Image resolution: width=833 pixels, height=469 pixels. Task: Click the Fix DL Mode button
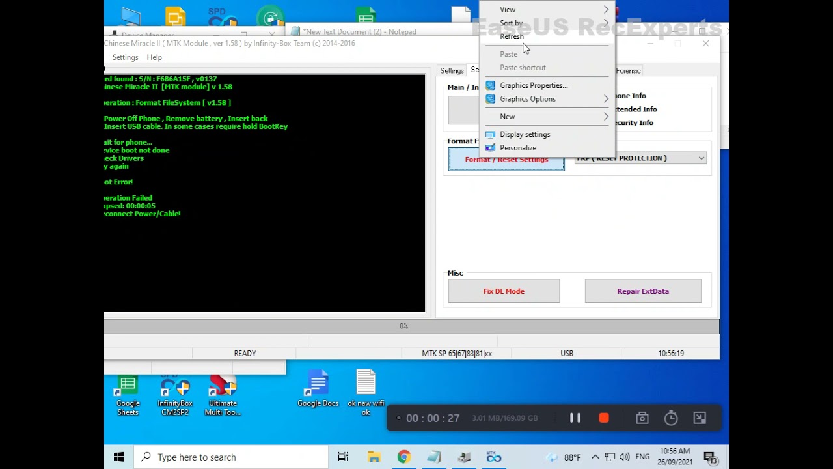click(x=504, y=291)
